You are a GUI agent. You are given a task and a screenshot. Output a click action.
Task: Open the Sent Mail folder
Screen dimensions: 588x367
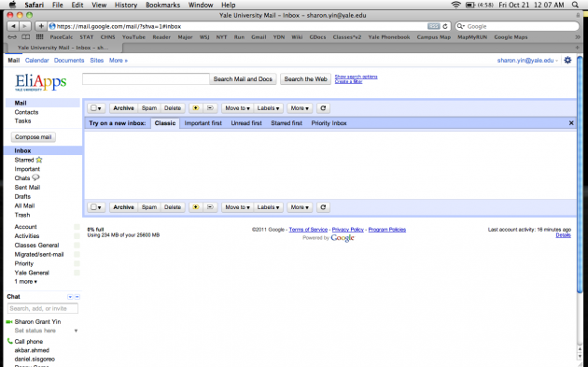coord(27,188)
